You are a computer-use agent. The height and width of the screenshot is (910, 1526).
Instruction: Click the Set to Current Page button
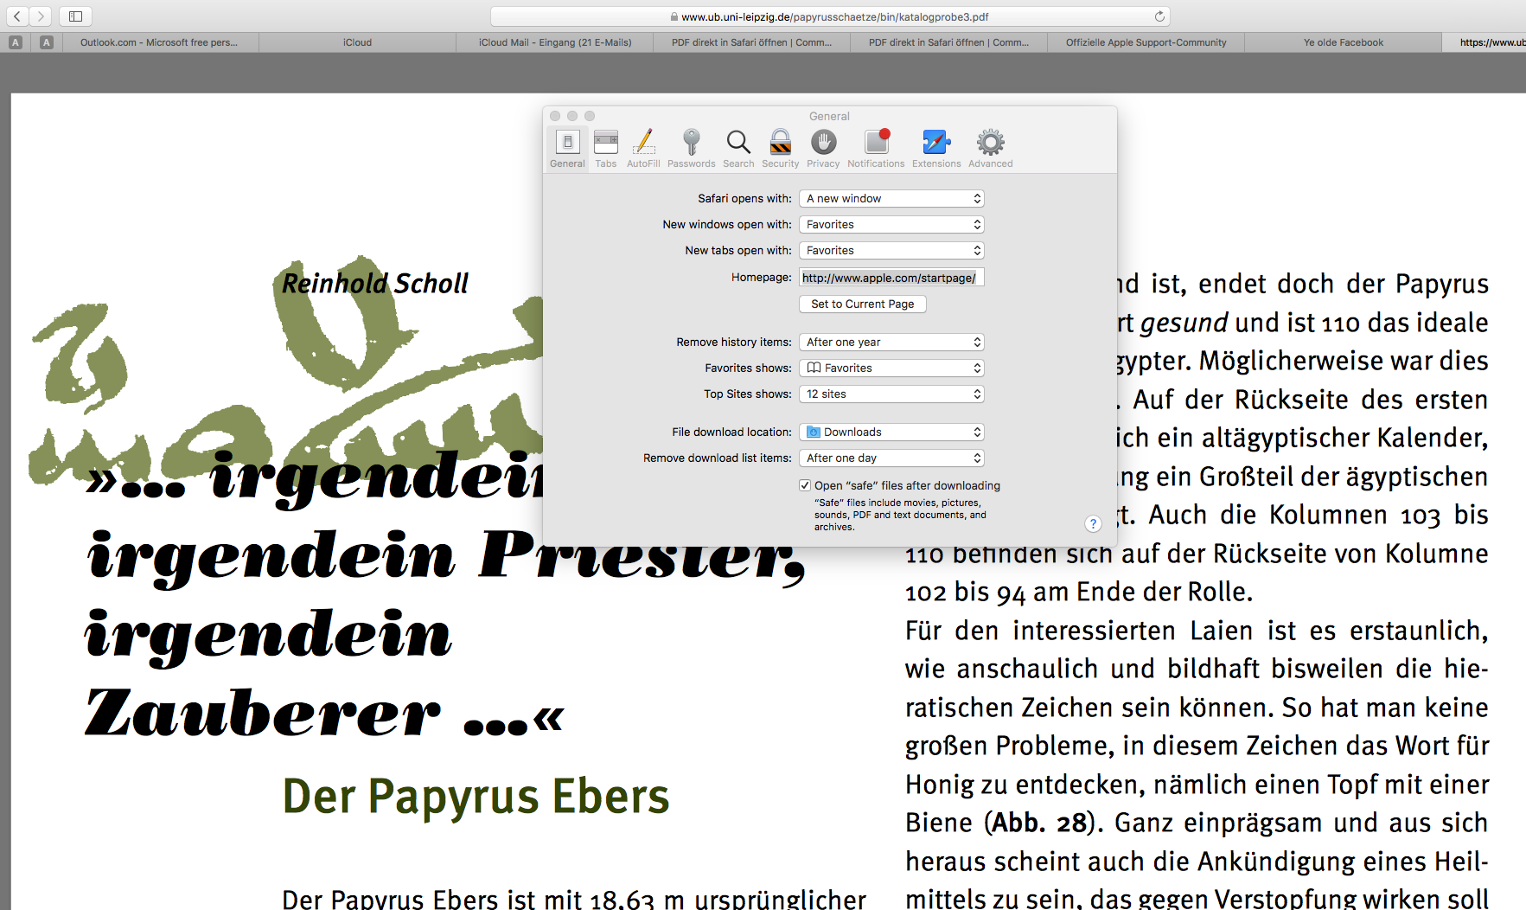(863, 304)
